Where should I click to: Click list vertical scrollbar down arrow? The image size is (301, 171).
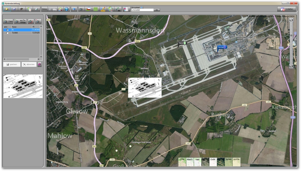tap(41, 57)
